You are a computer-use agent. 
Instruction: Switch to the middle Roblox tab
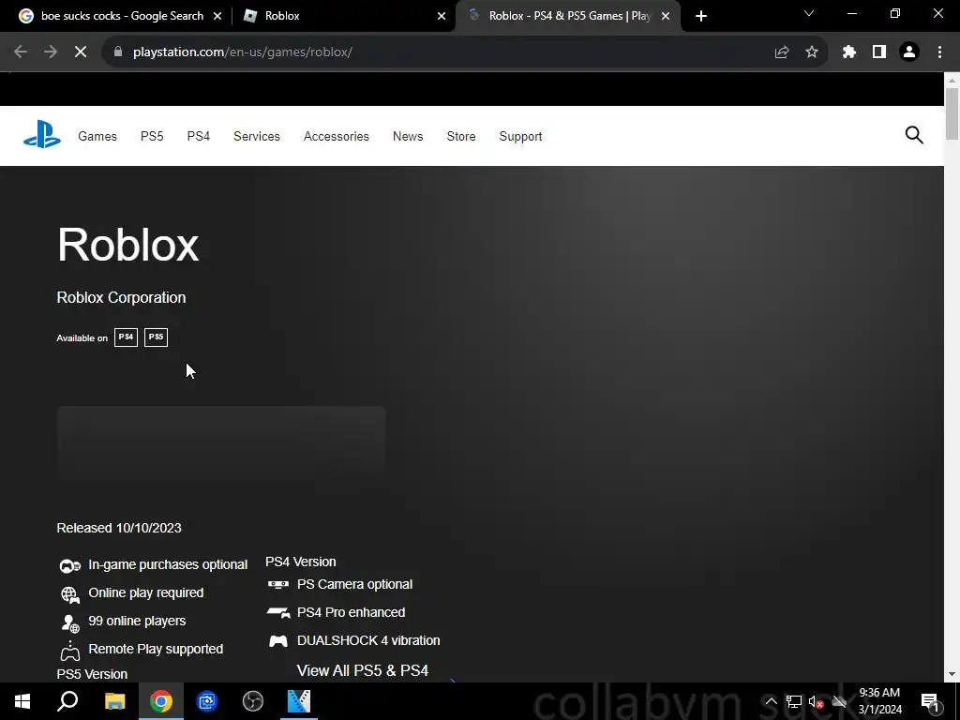click(x=343, y=16)
